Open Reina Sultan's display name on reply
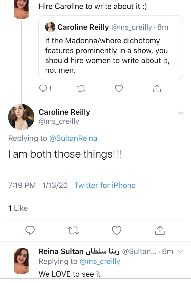 (x=61, y=251)
